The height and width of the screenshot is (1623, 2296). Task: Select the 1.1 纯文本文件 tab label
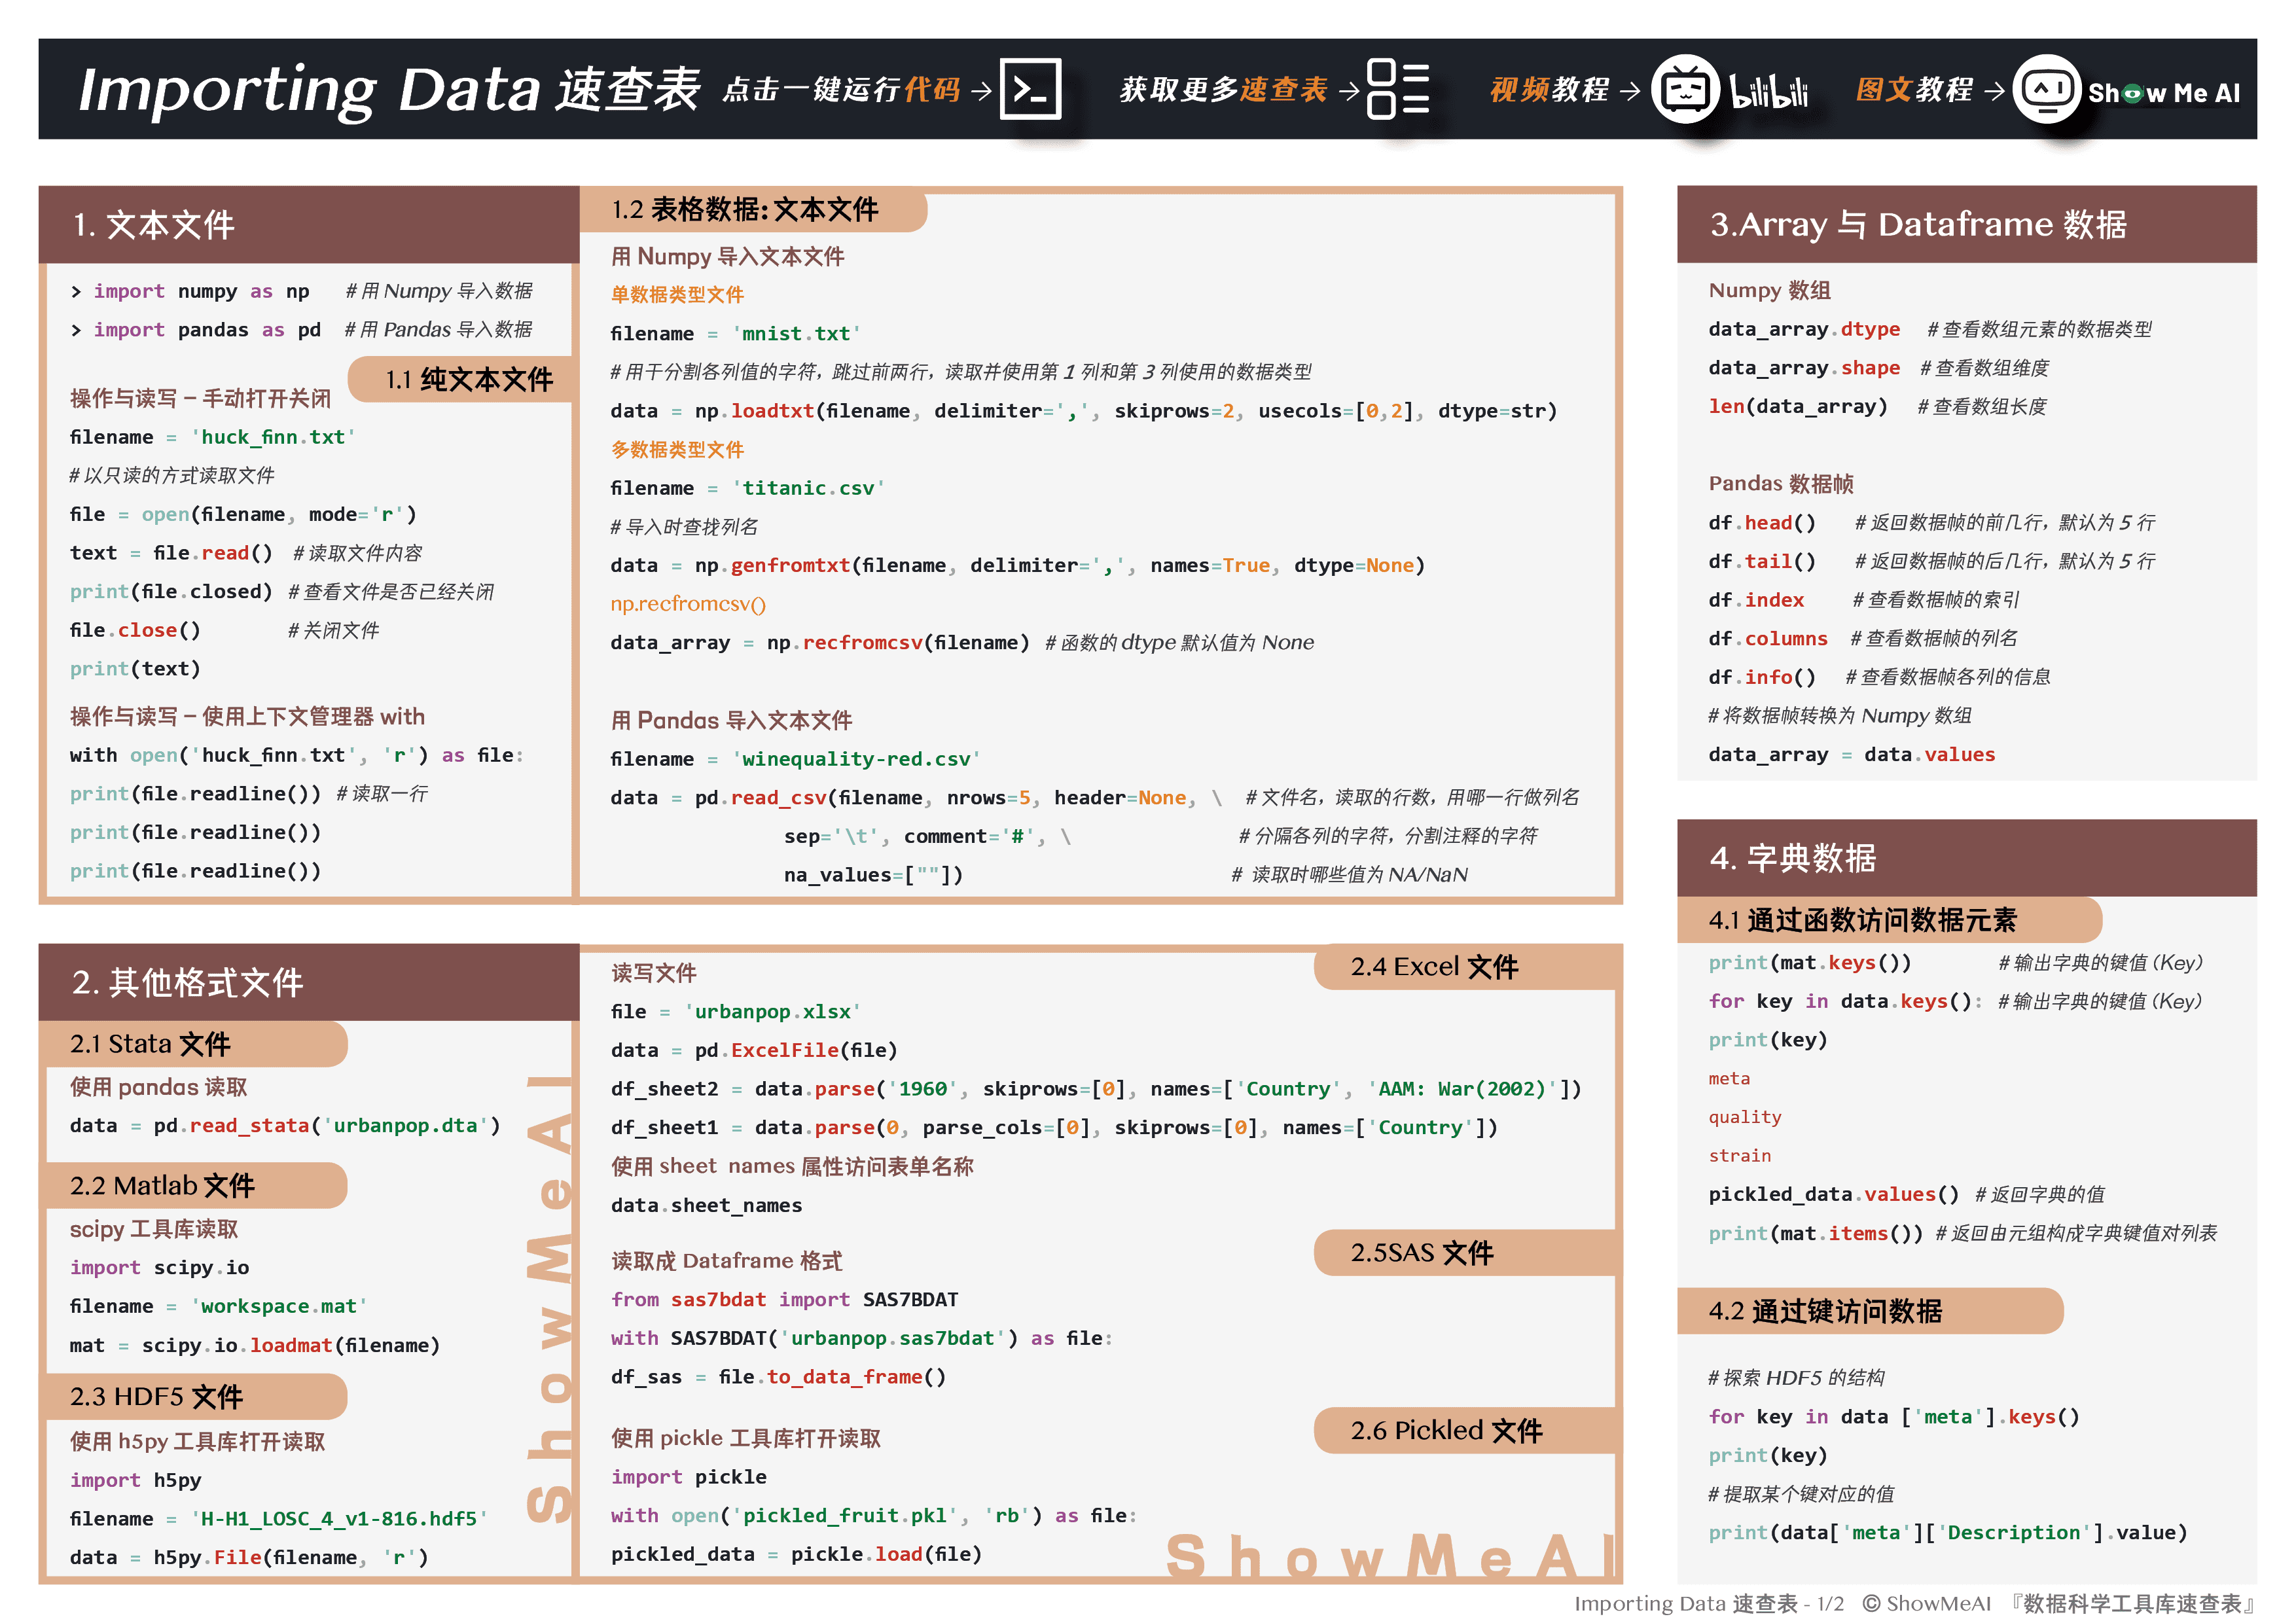[x=469, y=379]
